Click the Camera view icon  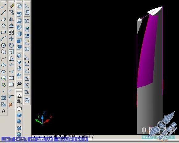click(x=19, y=84)
